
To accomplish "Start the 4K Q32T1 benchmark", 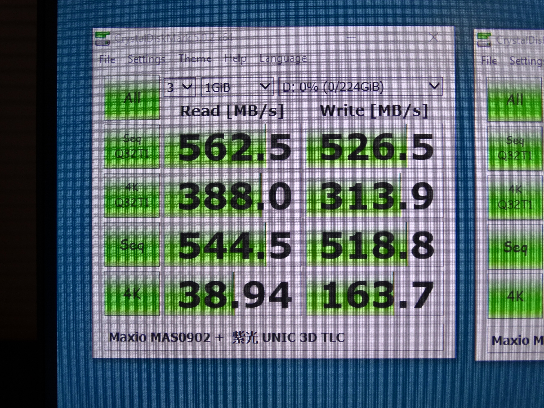I will pos(132,195).
